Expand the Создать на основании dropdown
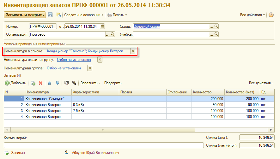This screenshot has height=159, width=280. [84, 15]
